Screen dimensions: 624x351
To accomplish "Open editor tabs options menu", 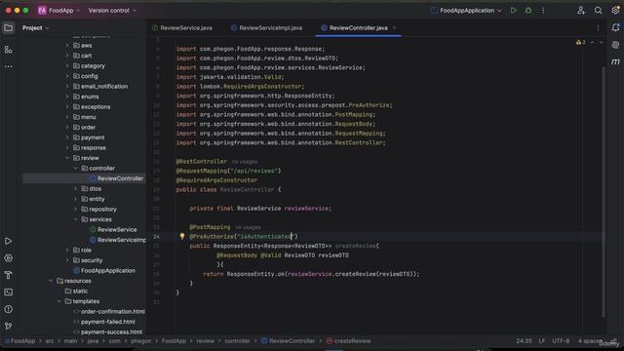I will point(598,28).
